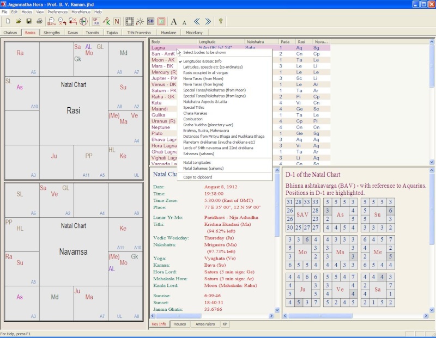Click the D-1 panel horizontal scrollbar thumb

coord(320,316)
